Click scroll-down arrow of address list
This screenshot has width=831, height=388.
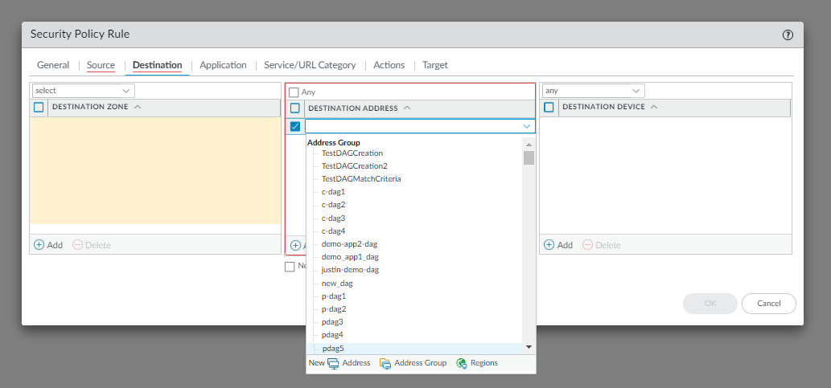click(x=529, y=346)
